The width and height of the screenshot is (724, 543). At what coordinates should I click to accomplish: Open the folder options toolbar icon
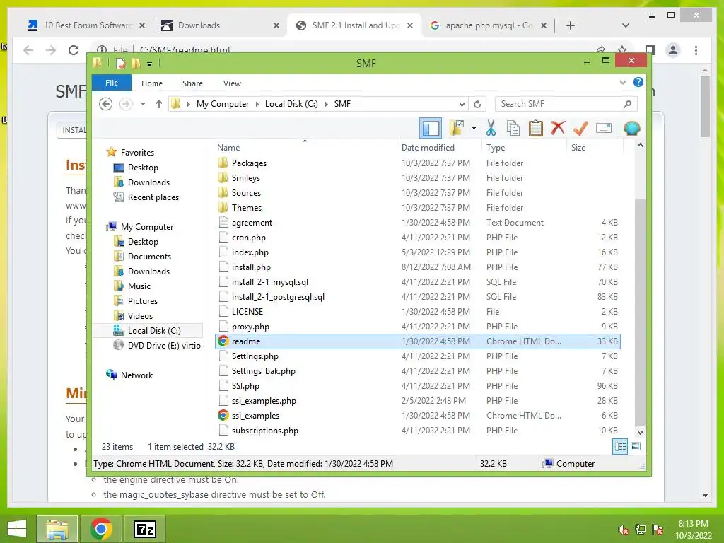(x=457, y=129)
